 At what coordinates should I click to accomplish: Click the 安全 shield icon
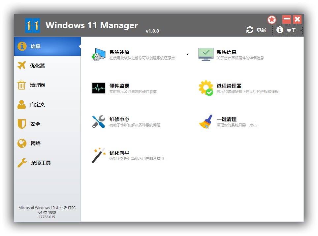click(x=22, y=124)
